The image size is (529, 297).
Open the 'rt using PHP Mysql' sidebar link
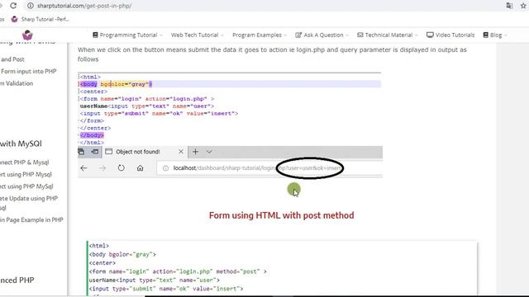pos(26,174)
